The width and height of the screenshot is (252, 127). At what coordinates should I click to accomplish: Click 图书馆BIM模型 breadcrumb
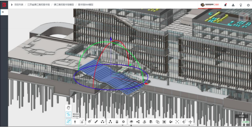tap(86, 5)
